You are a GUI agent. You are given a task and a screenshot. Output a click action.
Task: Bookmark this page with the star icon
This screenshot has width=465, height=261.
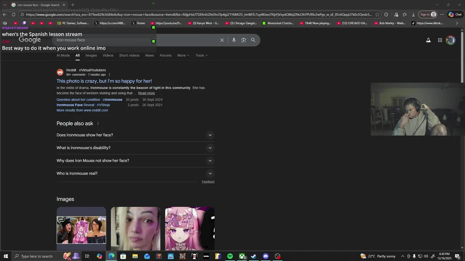pos(377,14)
